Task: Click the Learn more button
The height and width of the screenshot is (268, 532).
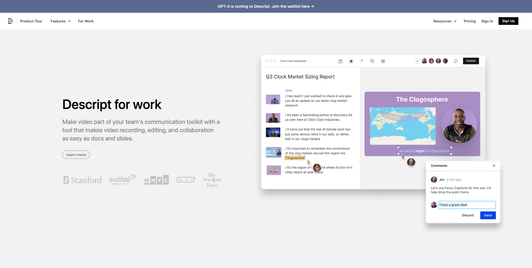Action: coord(76,155)
